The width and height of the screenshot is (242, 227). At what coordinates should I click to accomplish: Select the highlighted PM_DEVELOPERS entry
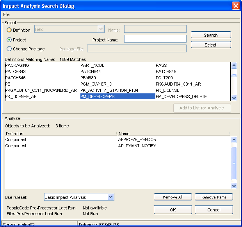coord(117,97)
